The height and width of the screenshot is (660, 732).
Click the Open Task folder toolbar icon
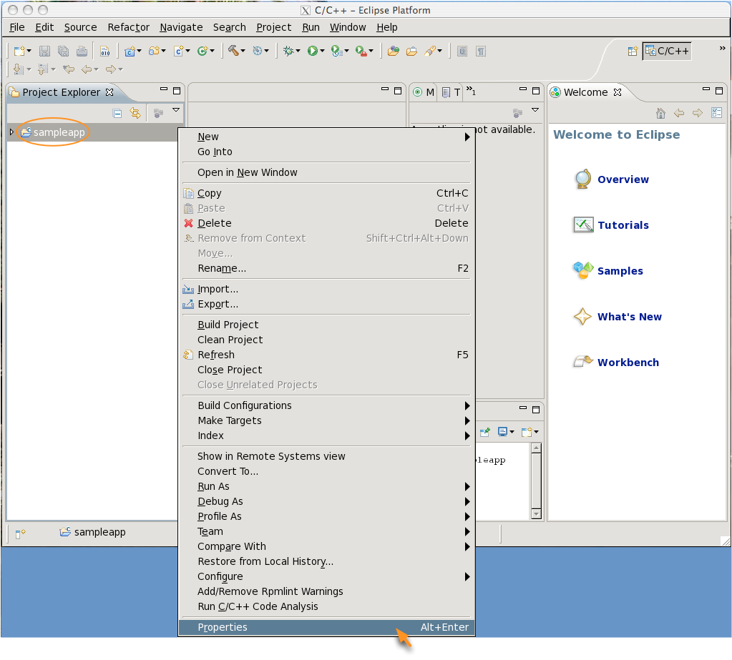[411, 51]
